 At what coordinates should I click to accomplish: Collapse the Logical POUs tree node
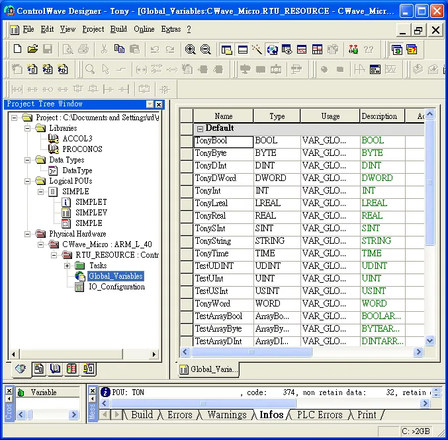click(x=27, y=182)
